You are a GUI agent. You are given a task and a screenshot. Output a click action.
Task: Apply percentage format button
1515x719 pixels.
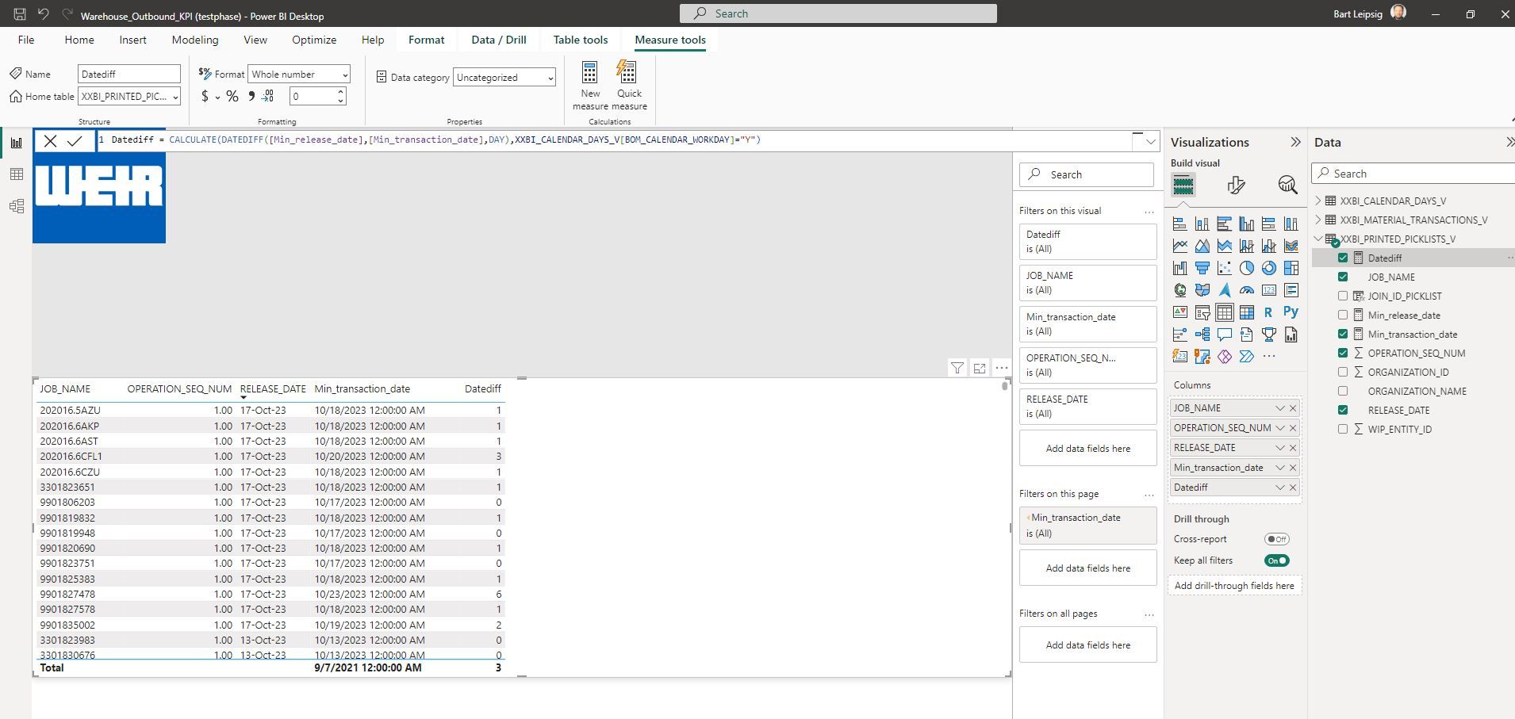click(232, 96)
